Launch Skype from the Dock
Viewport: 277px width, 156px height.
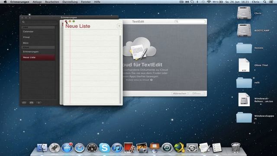point(104,148)
